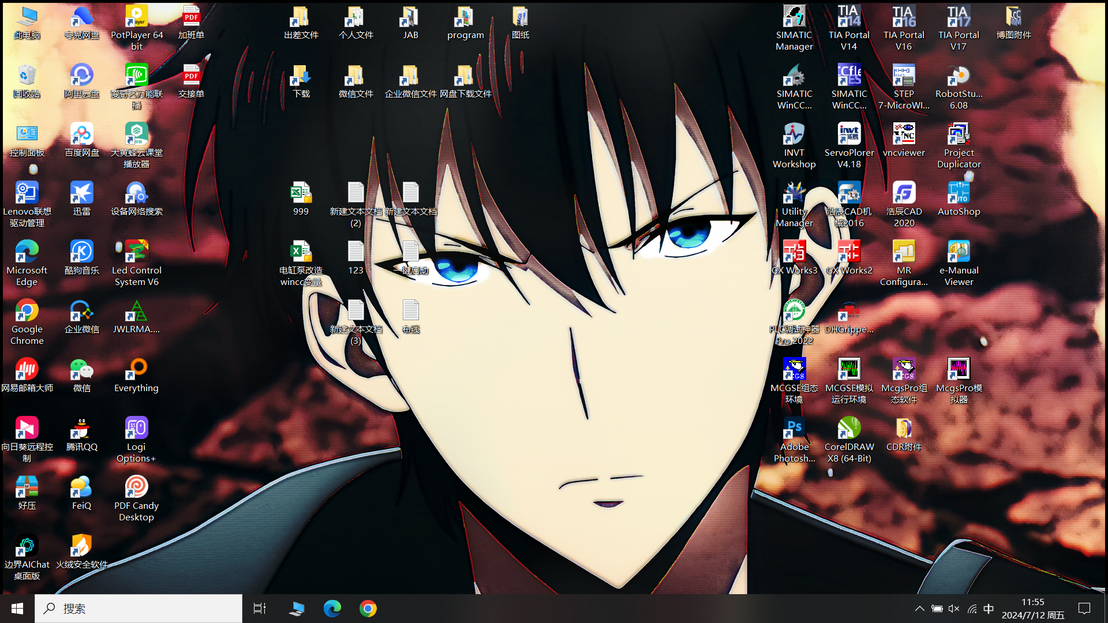Click the CorelDRAW X8 shortcut icon

pyautogui.click(x=849, y=429)
